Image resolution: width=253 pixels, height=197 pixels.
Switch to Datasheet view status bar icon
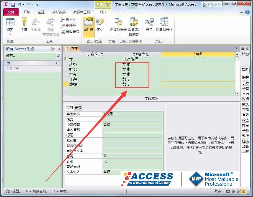[228, 191]
